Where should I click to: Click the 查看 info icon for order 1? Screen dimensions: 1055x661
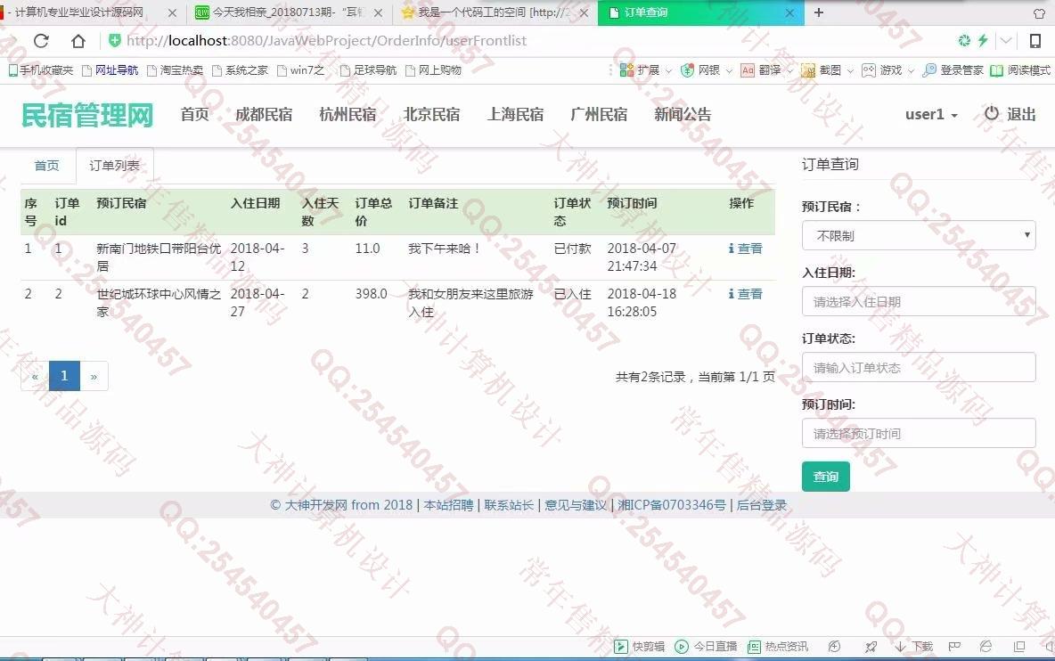732,249
